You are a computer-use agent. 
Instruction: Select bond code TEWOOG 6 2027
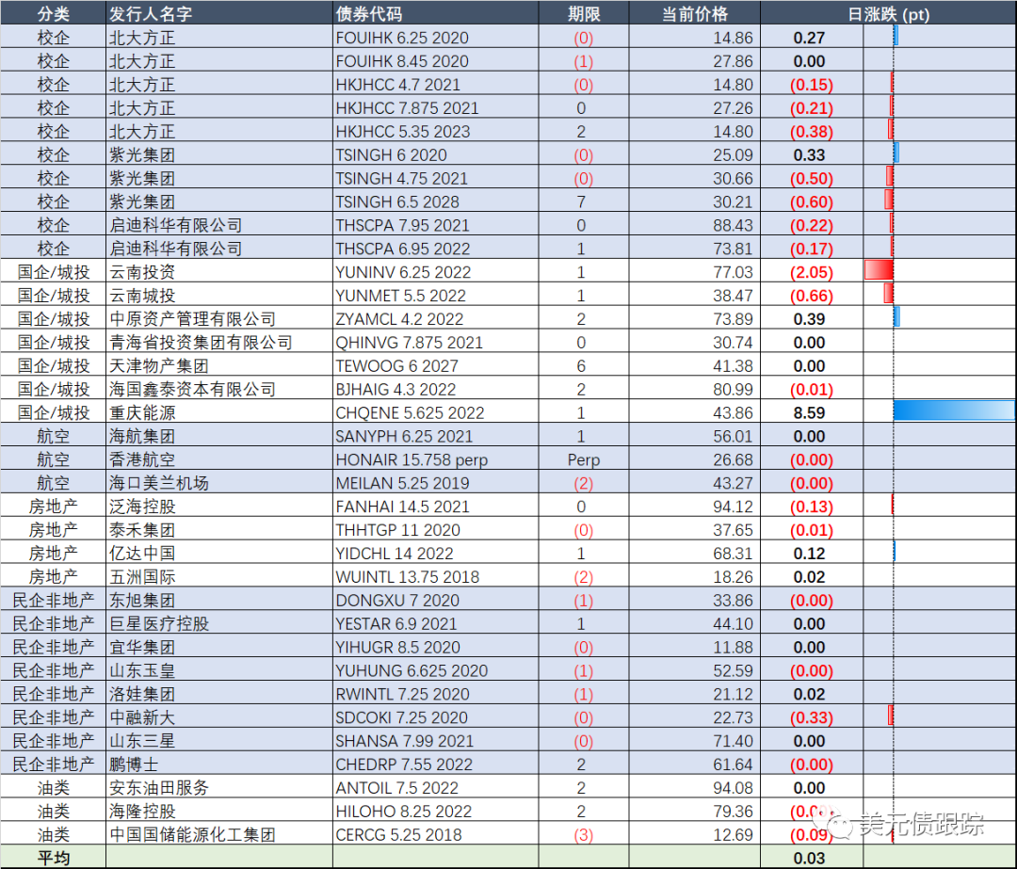point(397,365)
